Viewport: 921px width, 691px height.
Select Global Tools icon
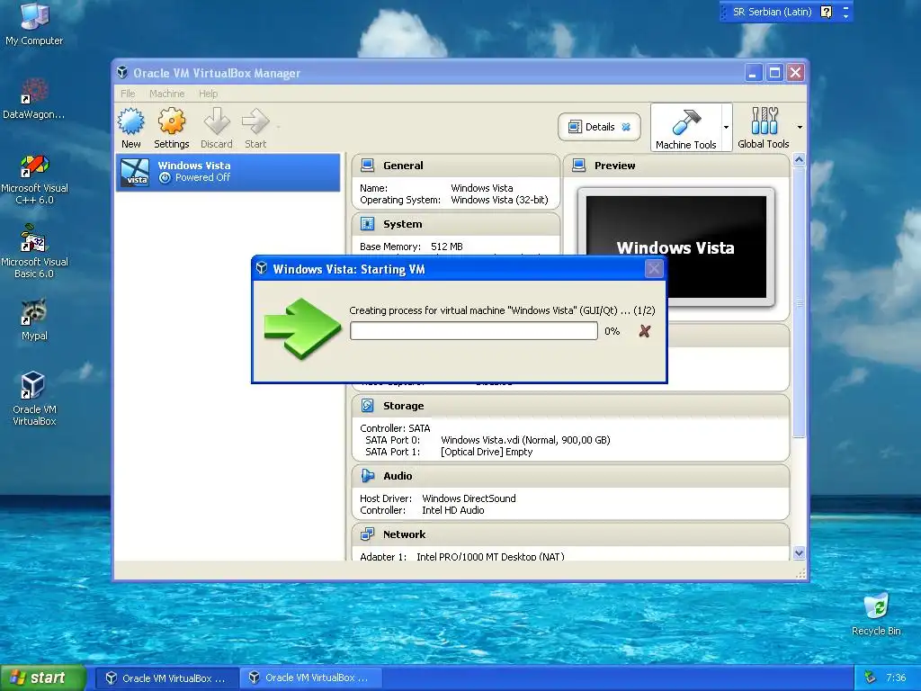click(x=764, y=121)
